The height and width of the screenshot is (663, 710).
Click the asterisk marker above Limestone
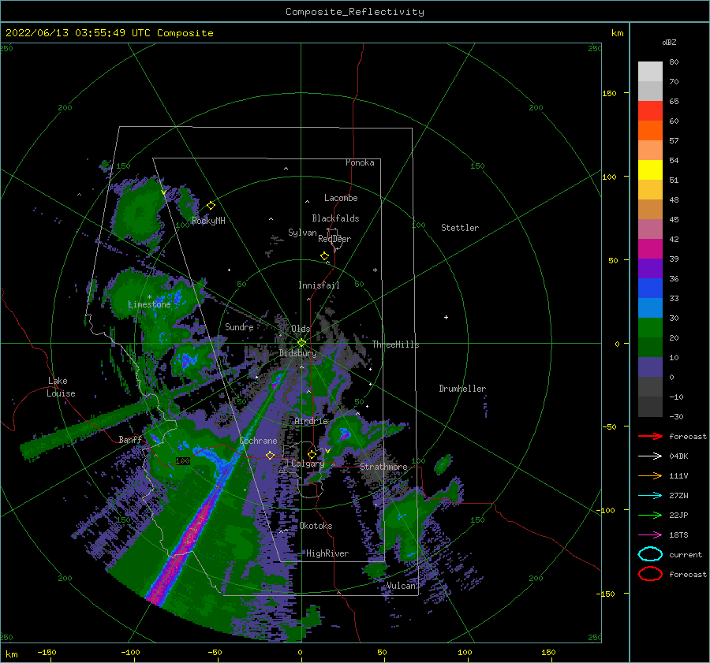[x=149, y=297]
